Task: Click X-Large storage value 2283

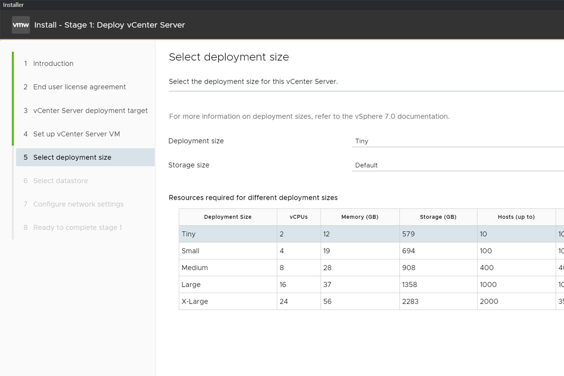Action: click(410, 301)
